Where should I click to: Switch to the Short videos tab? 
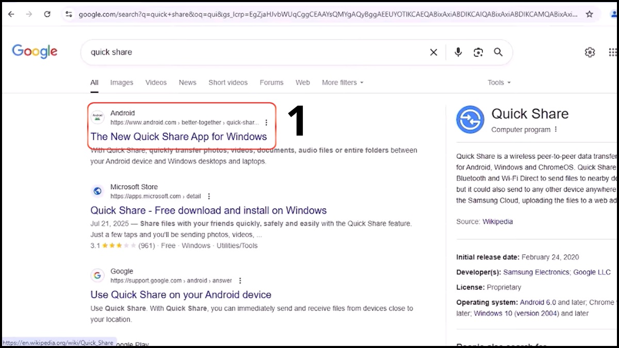point(228,82)
